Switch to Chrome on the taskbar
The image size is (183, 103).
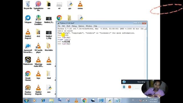(x=85, y=100)
